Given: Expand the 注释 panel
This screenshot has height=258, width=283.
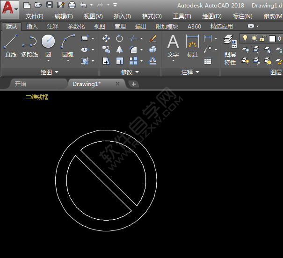Looking at the screenshot, I should click(190, 72).
